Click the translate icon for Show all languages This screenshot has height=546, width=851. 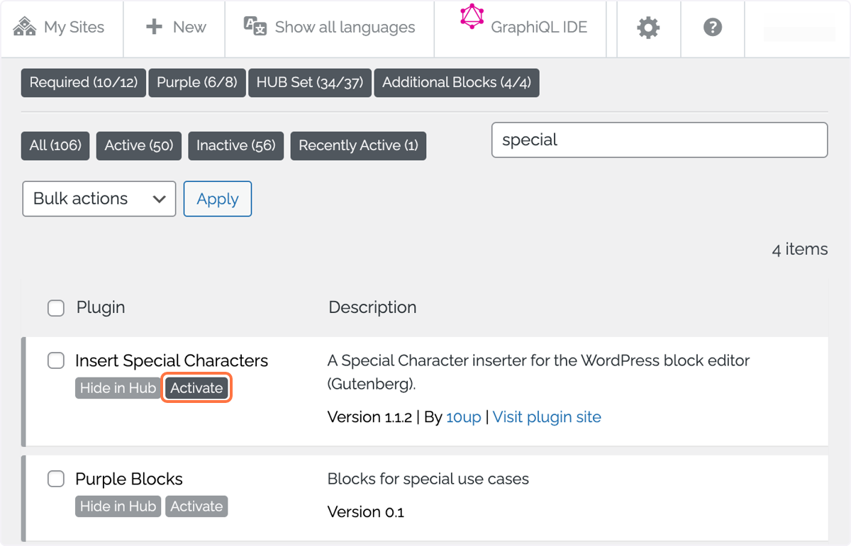tap(255, 26)
